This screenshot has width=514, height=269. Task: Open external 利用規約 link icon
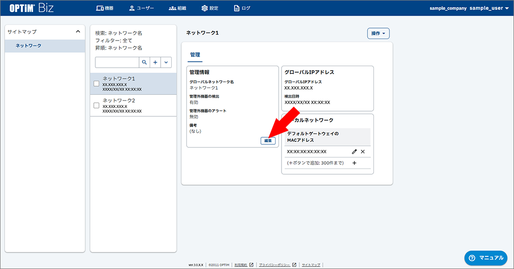click(x=251, y=265)
